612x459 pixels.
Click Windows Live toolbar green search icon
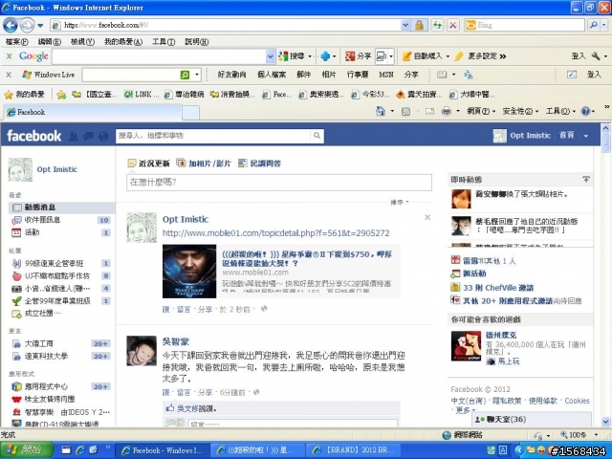click(x=185, y=75)
